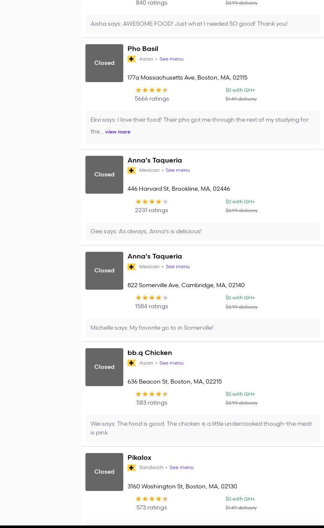The width and height of the screenshot is (324, 528).
Task: Click Pho Basil's star rating
Action: 151,90
